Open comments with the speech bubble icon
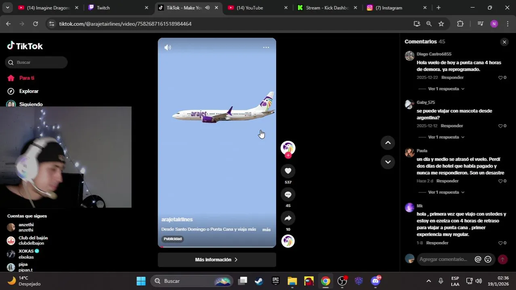The width and height of the screenshot is (516, 290). coord(288,195)
